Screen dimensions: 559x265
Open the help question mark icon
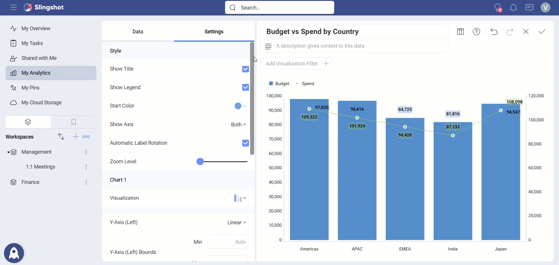pyautogui.click(x=476, y=32)
